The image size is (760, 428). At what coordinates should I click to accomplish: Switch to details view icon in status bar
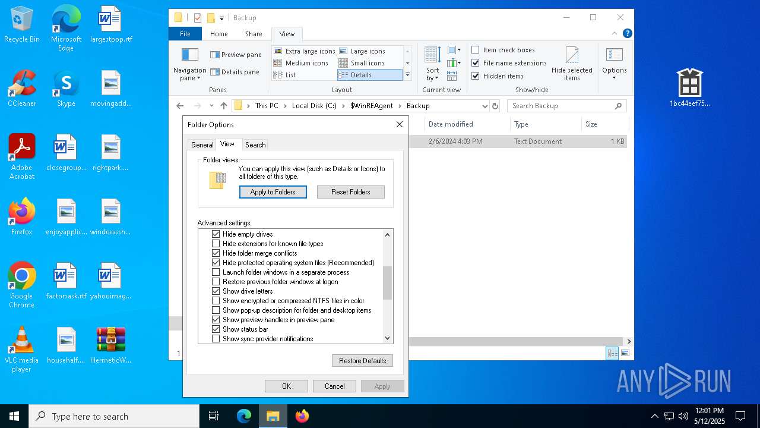coord(612,353)
